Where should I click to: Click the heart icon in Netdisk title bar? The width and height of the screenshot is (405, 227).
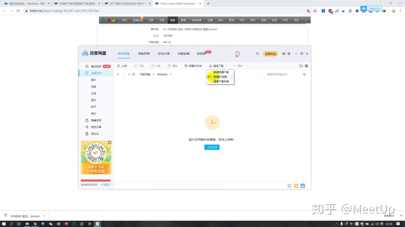click(257, 54)
